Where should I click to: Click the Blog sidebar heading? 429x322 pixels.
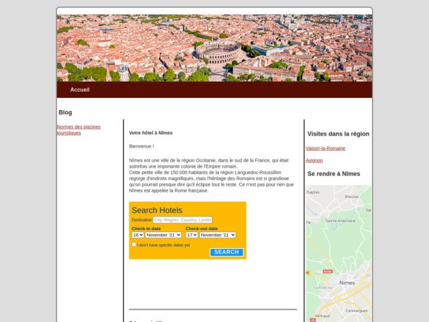(x=65, y=113)
